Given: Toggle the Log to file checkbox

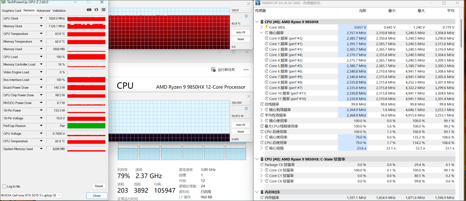Looking at the screenshot, I should [4, 187].
